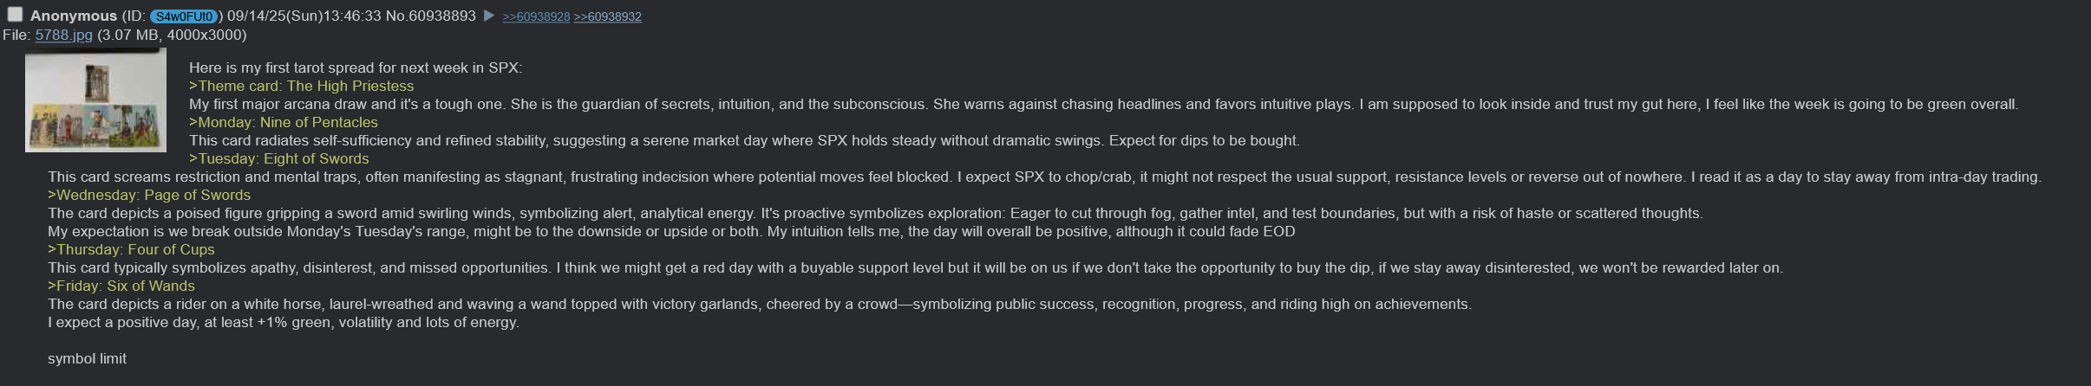Click the greentext line "Monday: Nine of Pentacles"
The height and width of the screenshot is (386, 2091).
284,122
